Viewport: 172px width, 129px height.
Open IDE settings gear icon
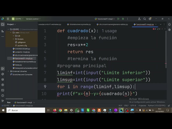coord(150,19)
